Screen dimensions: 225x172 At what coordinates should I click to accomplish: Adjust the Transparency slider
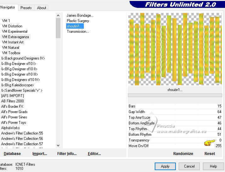(175, 140)
